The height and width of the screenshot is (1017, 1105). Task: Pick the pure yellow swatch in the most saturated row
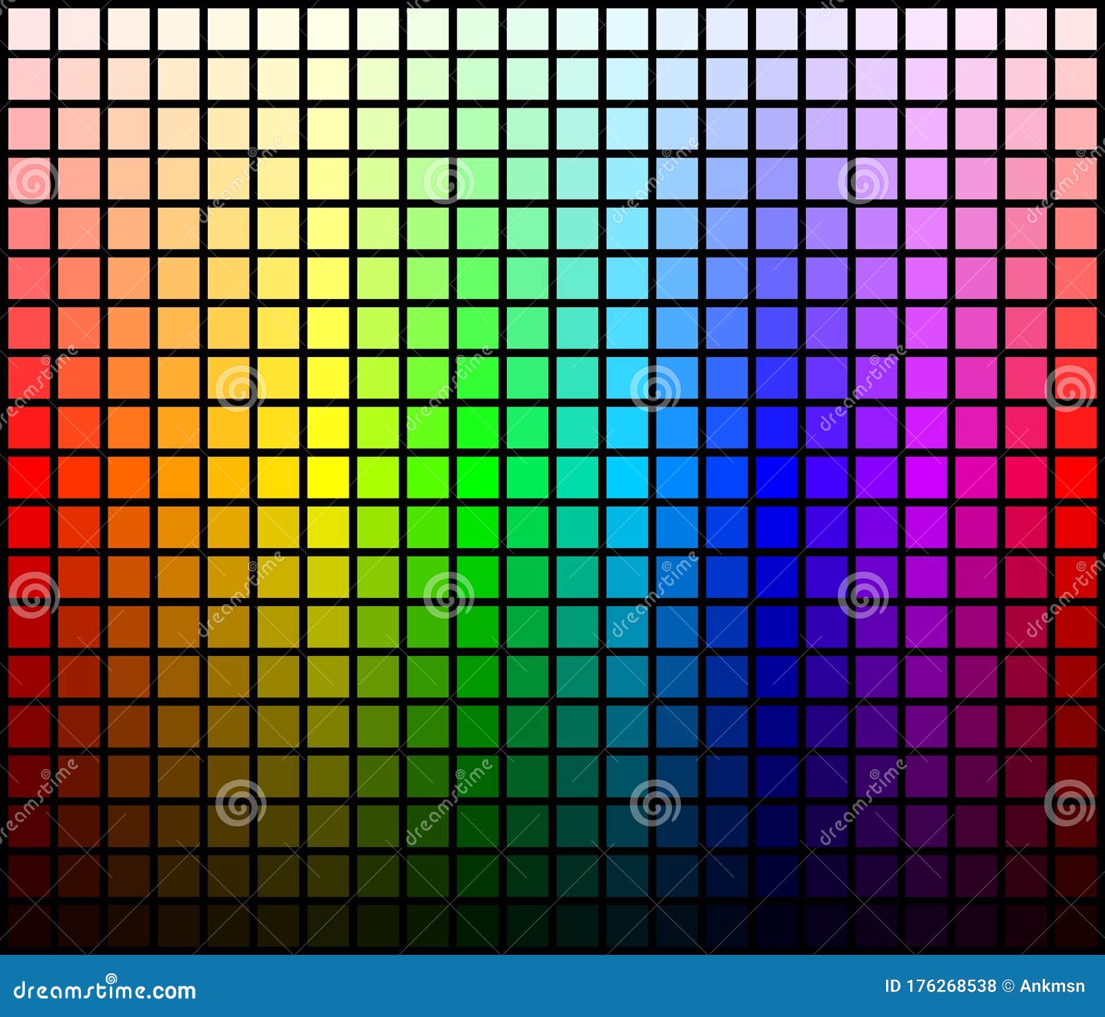328,477
